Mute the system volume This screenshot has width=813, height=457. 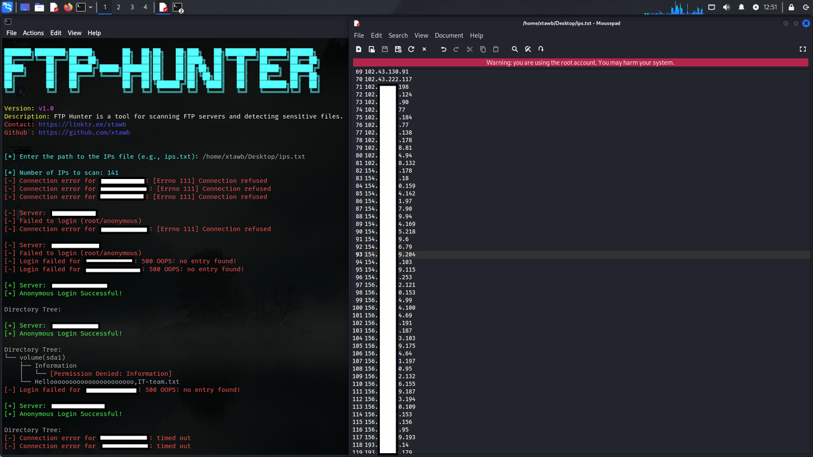(726, 7)
